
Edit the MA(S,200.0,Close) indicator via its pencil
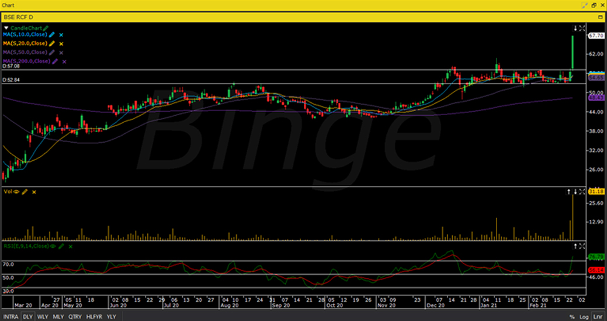pyautogui.click(x=55, y=61)
